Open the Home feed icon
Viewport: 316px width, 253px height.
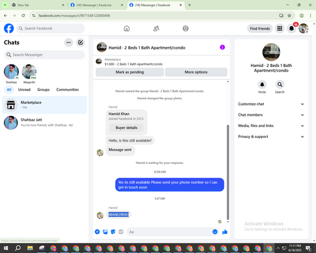click(x=126, y=28)
